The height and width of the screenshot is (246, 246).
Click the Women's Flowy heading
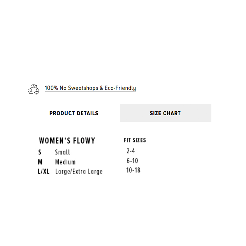pyautogui.click(x=67, y=141)
